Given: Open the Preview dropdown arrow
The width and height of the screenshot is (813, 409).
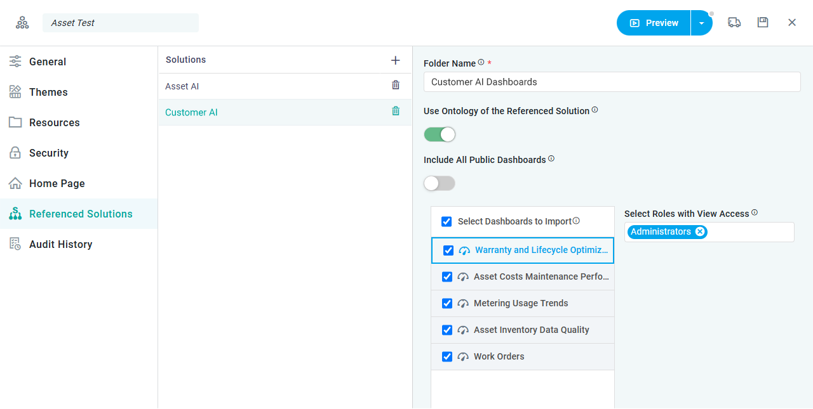Looking at the screenshot, I should (x=701, y=23).
